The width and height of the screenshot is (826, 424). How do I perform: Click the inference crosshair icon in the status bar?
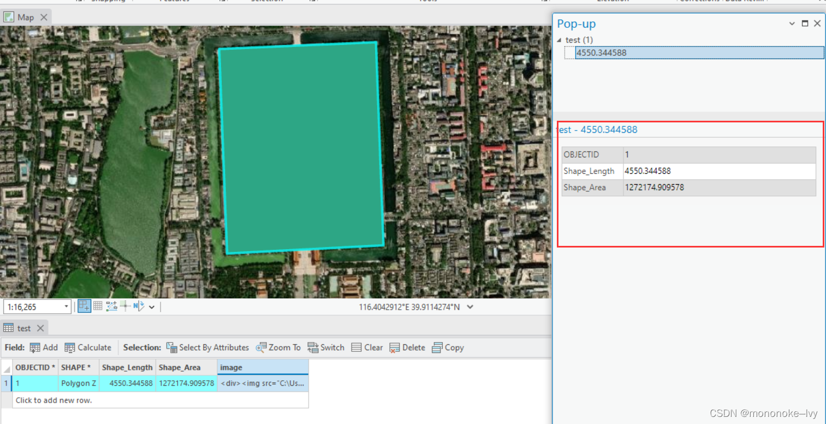point(126,306)
